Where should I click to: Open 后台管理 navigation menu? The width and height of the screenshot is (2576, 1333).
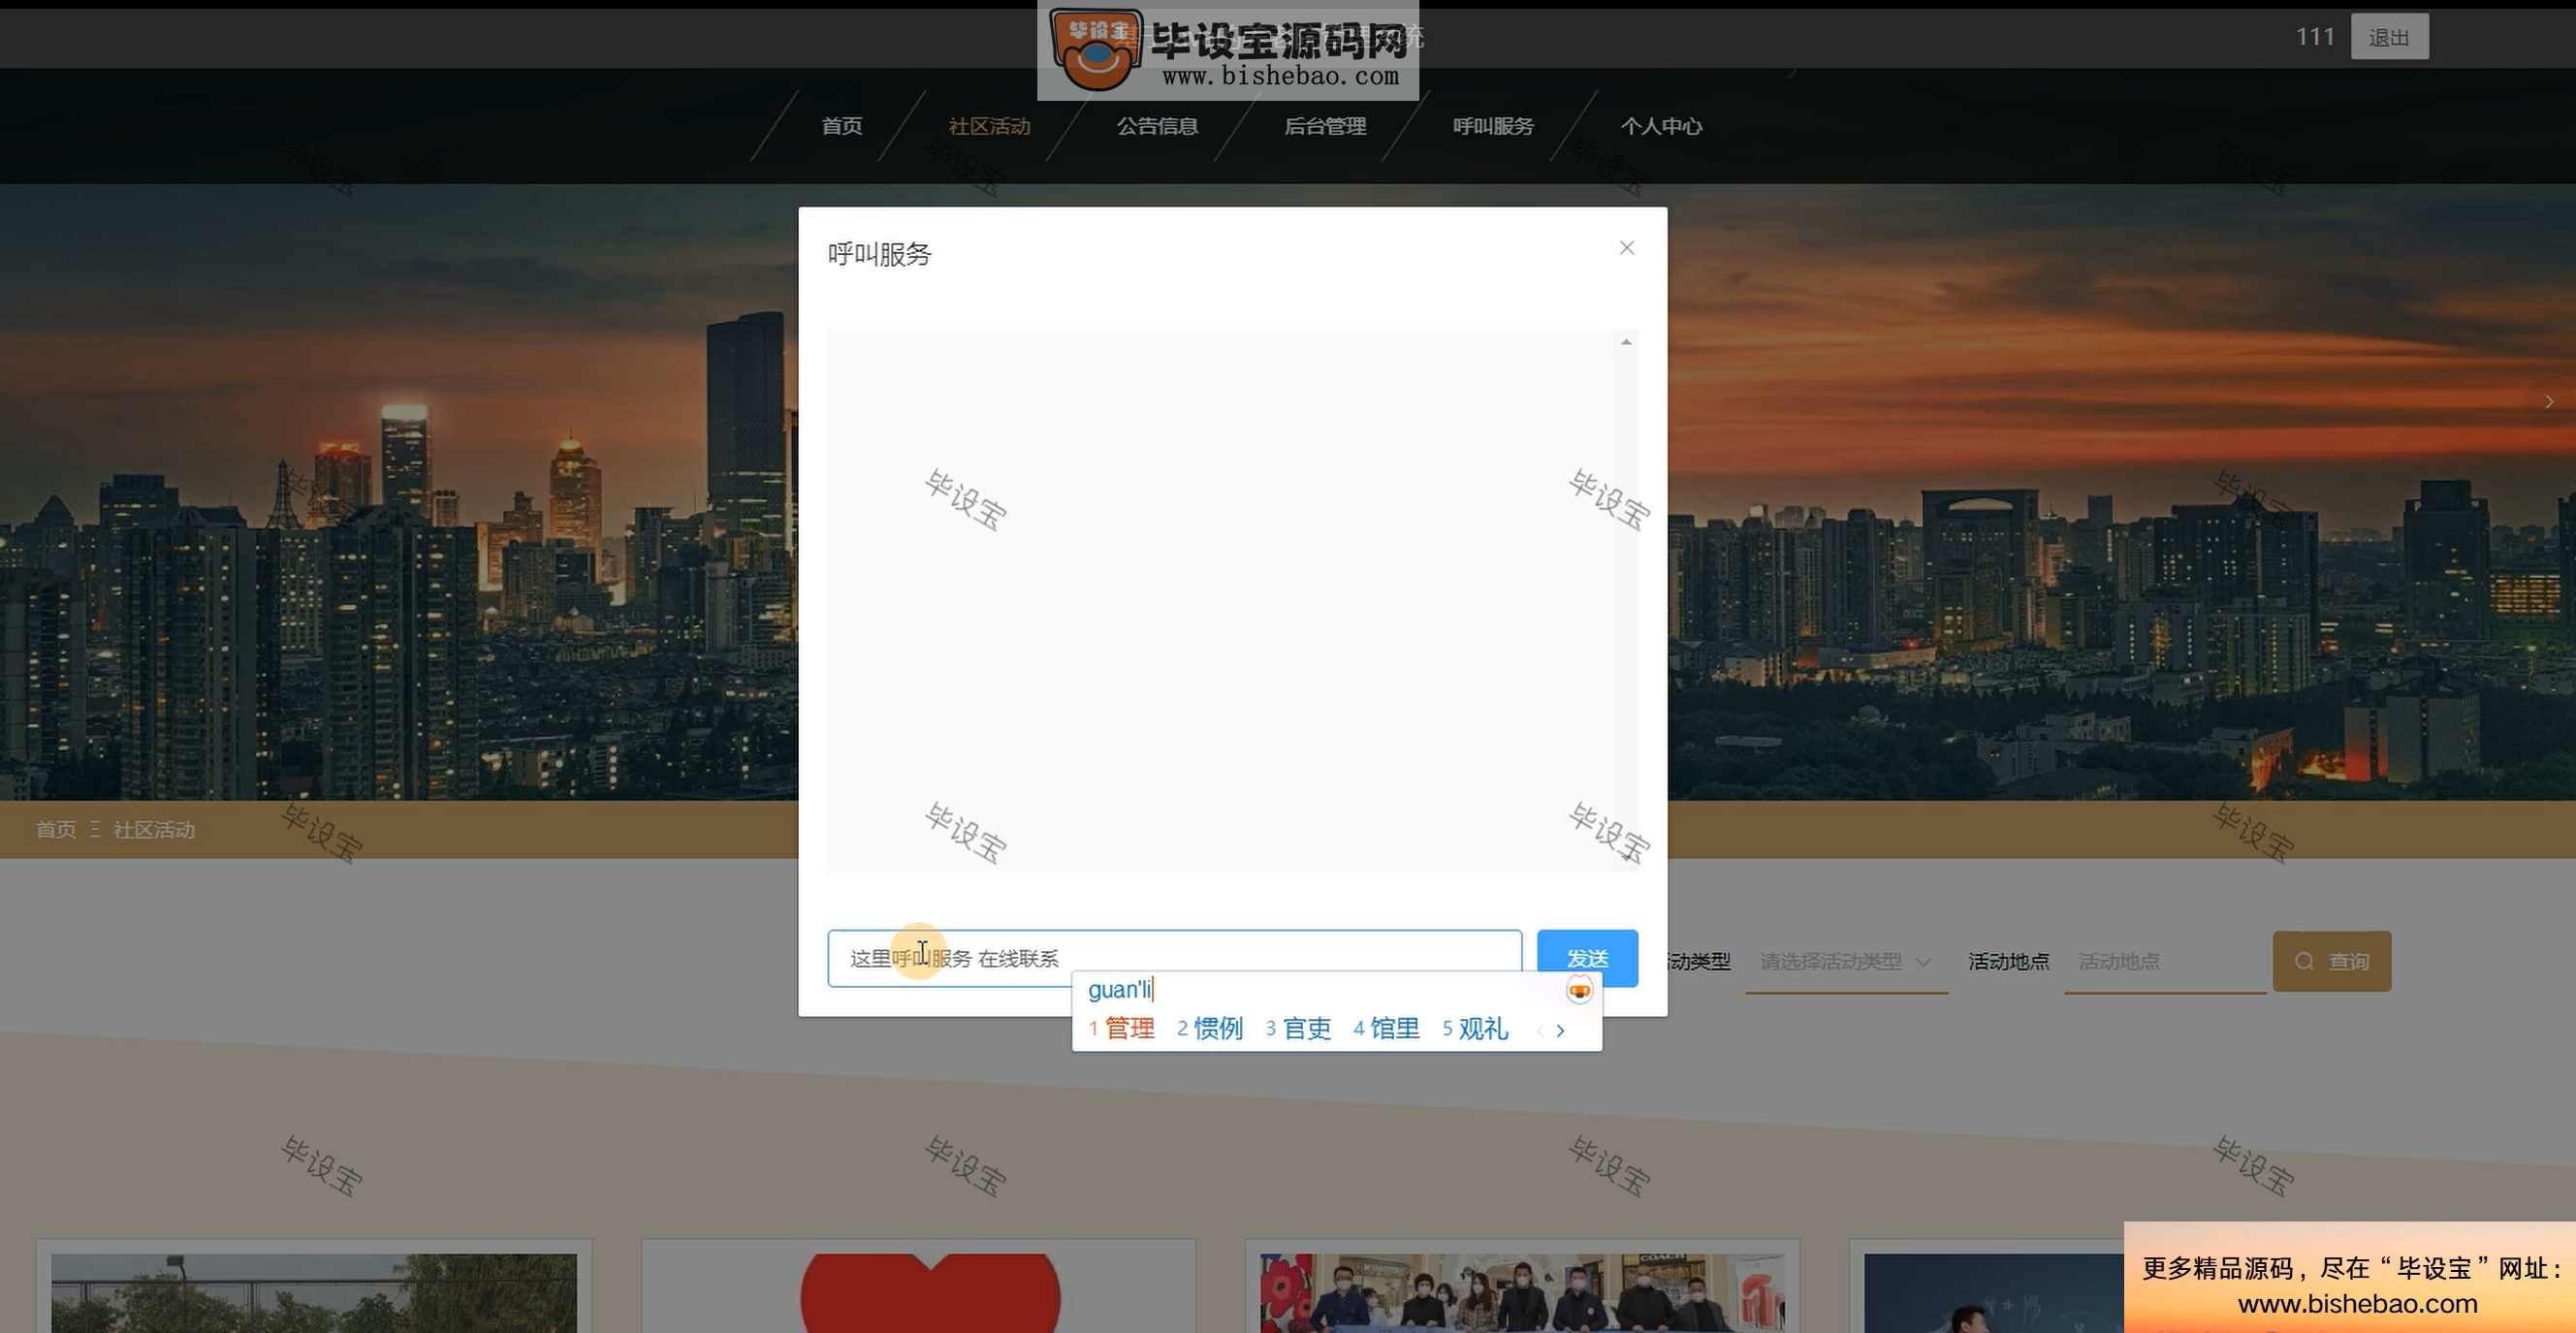pyautogui.click(x=1325, y=126)
